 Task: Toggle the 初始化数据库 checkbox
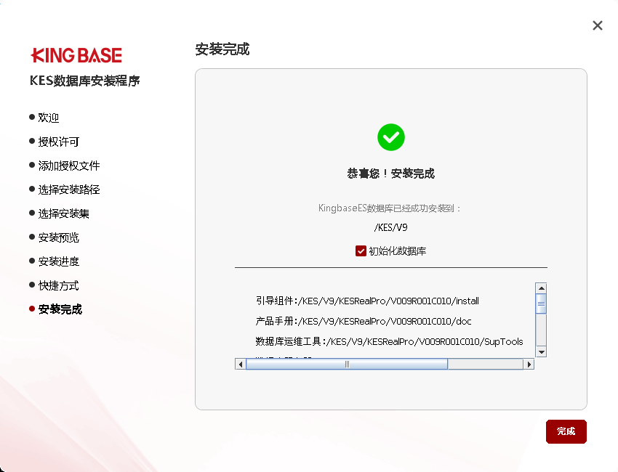tap(361, 251)
